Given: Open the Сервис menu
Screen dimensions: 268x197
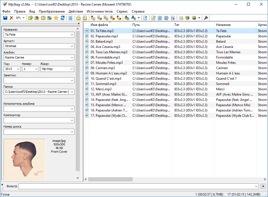Looking at the screenshot, I should pyautogui.click(x=122, y=11).
